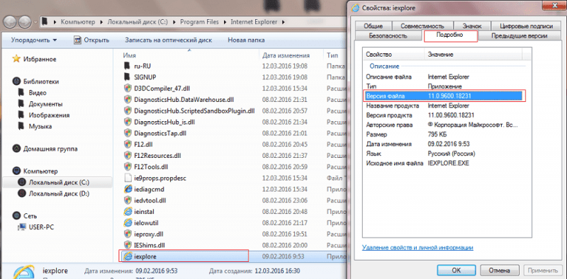Select Библиотеки in navigation pane
The width and height of the screenshot is (567, 279).
[x=41, y=81]
